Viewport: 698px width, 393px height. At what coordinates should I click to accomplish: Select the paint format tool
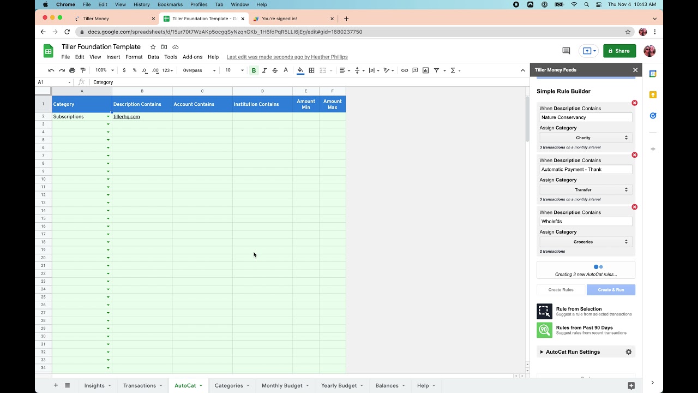pyautogui.click(x=83, y=70)
